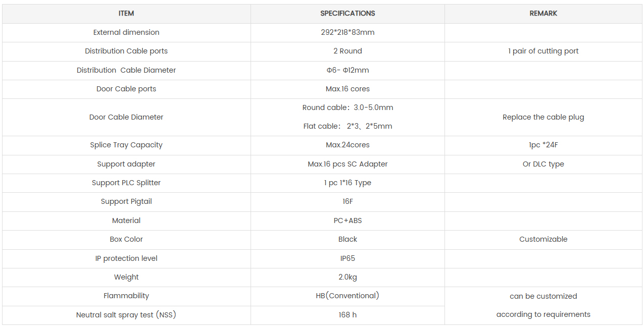Click the SPECIFICATIONS column header
Screen dimensions: 644x330
pyautogui.click(x=348, y=14)
